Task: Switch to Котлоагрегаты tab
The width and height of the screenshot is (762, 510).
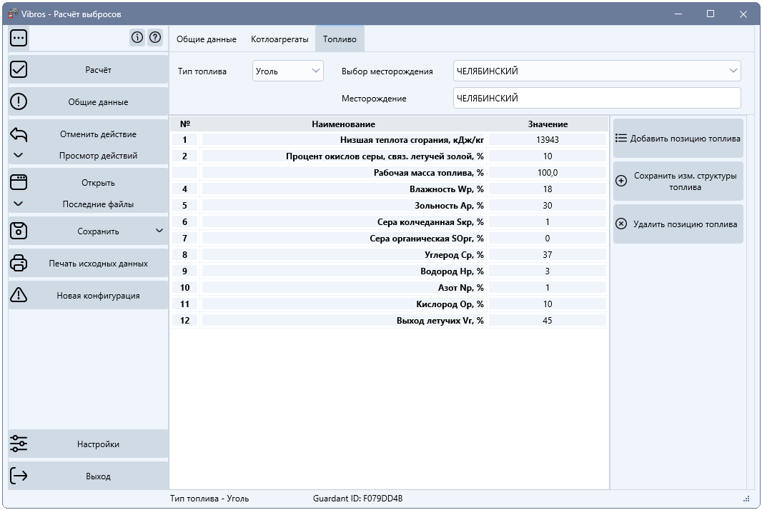Action: (x=279, y=39)
